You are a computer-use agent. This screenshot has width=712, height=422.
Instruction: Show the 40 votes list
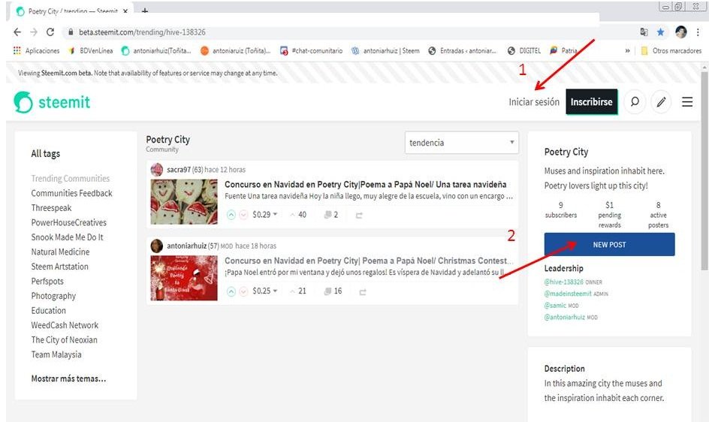click(298, 215)
